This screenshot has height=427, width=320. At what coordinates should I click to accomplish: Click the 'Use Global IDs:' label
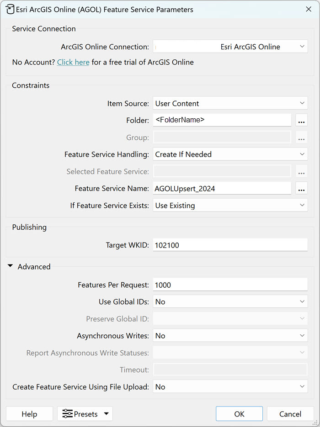click(x=124, y=301)
